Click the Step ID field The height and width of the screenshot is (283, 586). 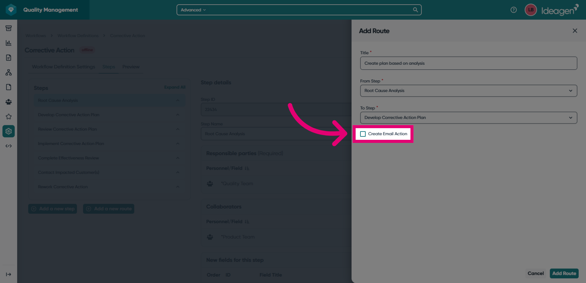[x=276, y=110]
